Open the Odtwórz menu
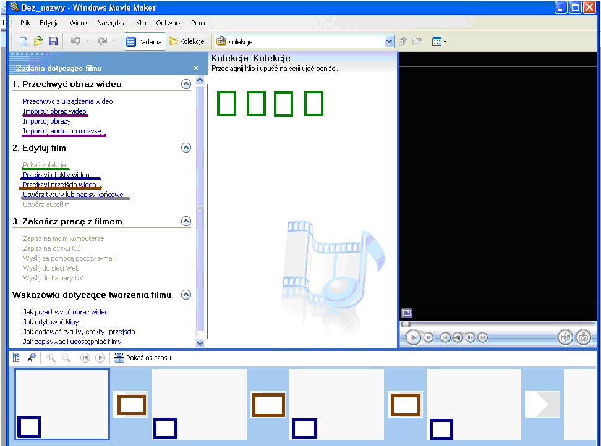601x446 pixels. (x=169, y=23)
